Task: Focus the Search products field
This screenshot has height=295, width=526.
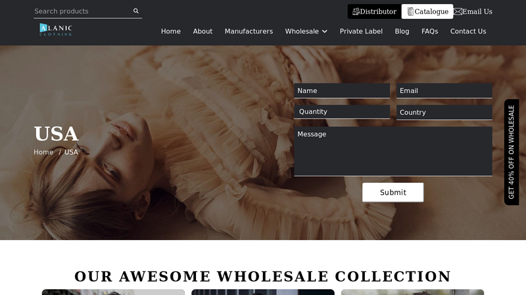Action: coord(83,11)
